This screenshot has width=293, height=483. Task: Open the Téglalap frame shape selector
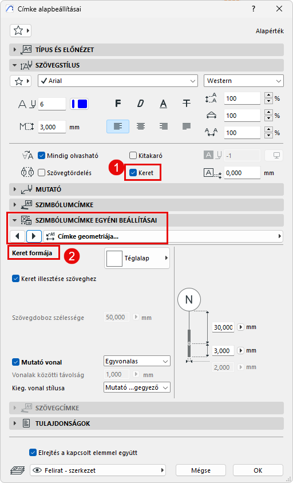click(x=137, y=258)
